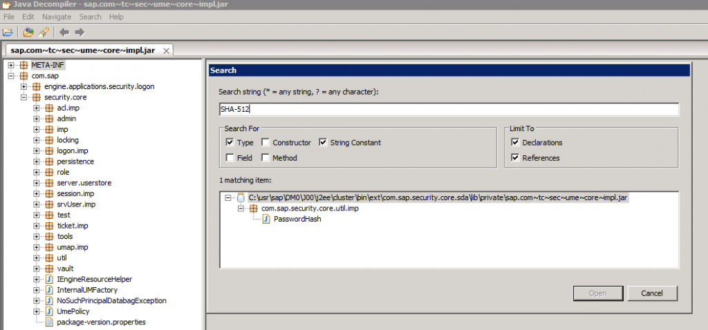Click the security.core package icon
This screenshot has height=330, width=708.
[37, 97]
